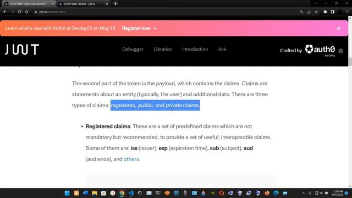The width and height of the screenshot is (352, 198).
Task: Click Register now in the banner
Action: click(139, 28)
